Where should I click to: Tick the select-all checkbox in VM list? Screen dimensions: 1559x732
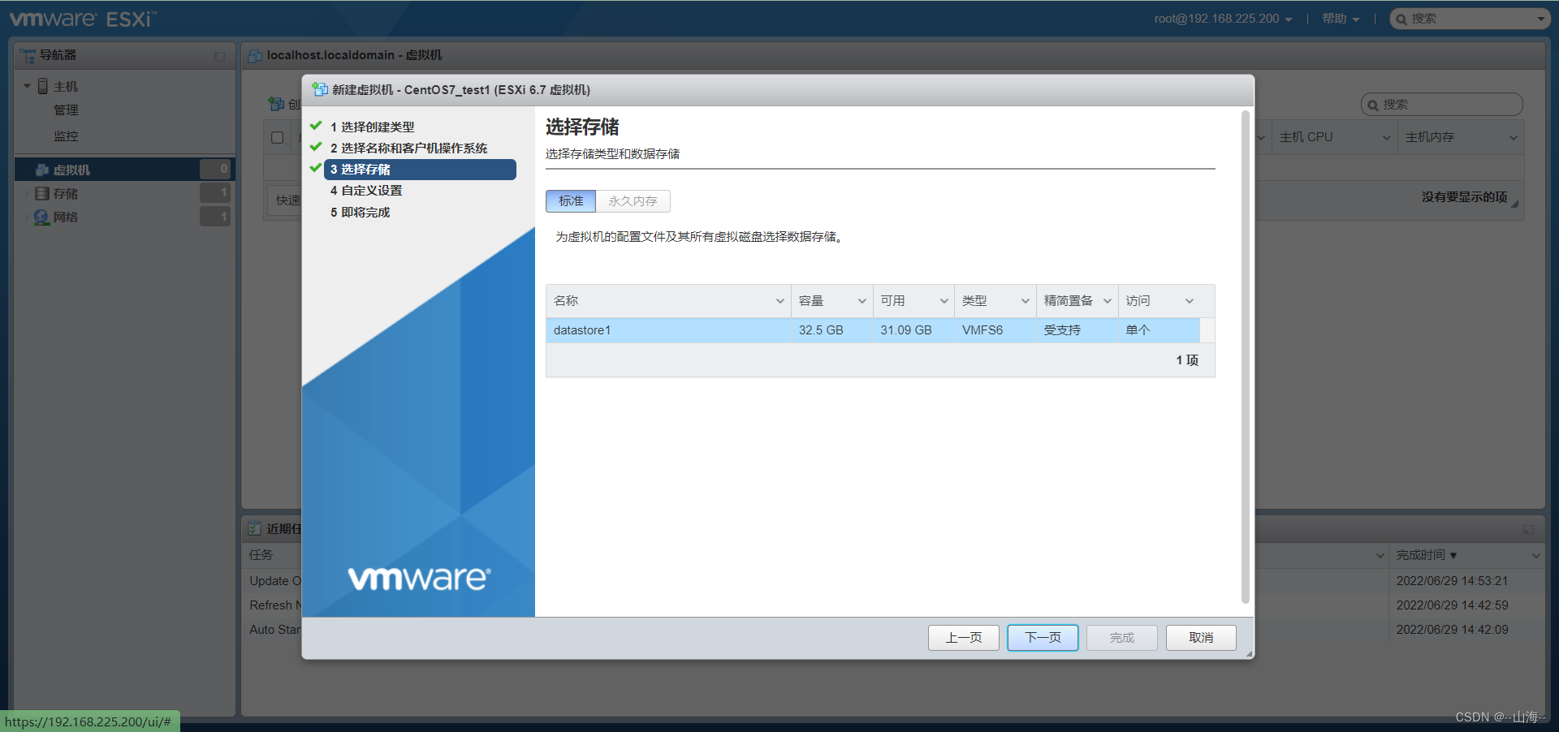[277, 137]
